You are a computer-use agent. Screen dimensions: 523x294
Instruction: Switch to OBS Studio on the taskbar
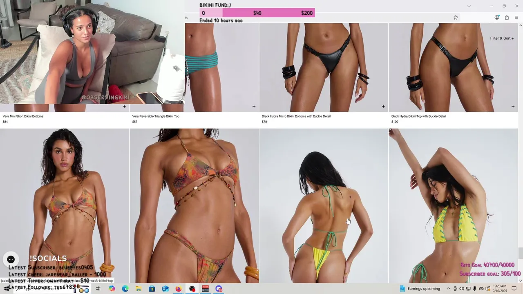point(192,289)
